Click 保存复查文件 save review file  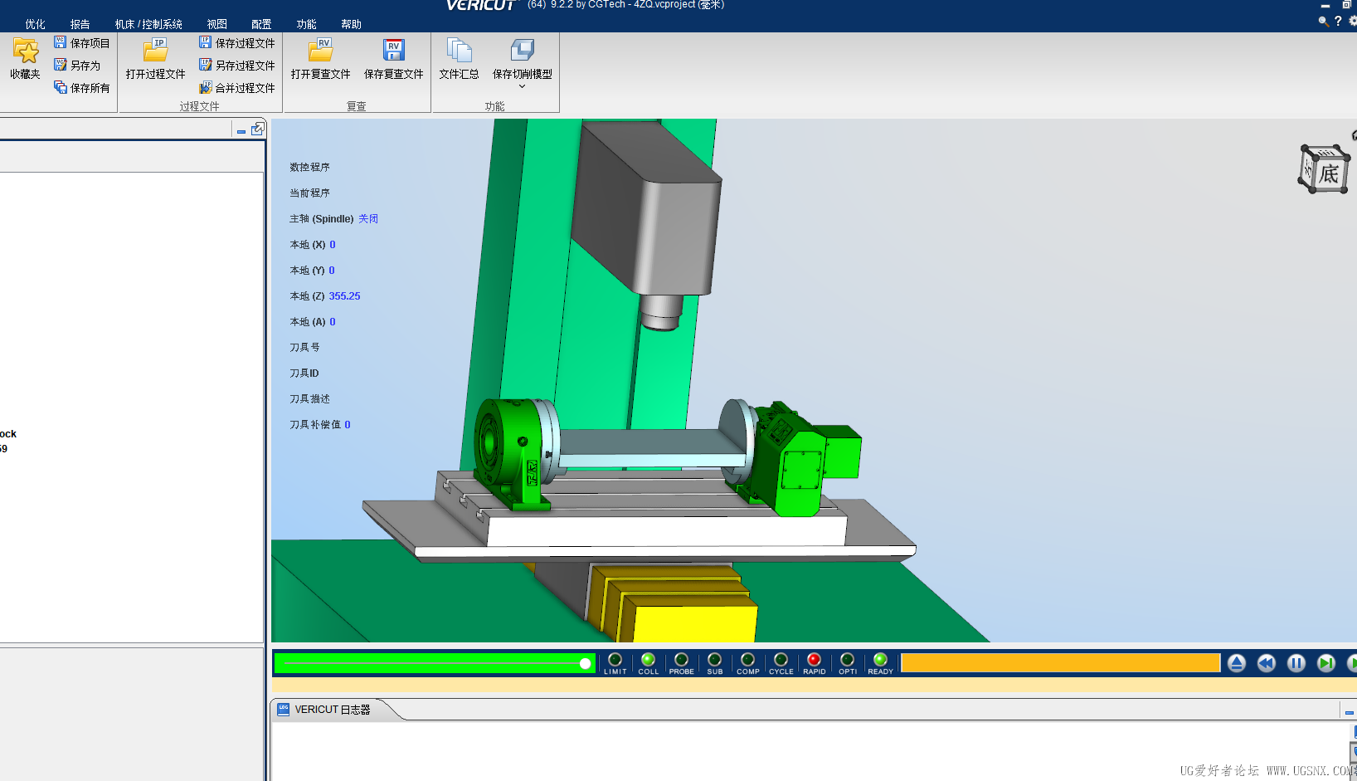tap(394, 60)
